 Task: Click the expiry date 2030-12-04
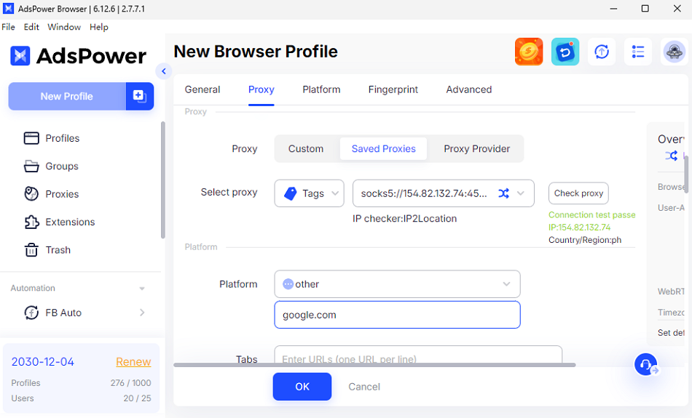43,361
